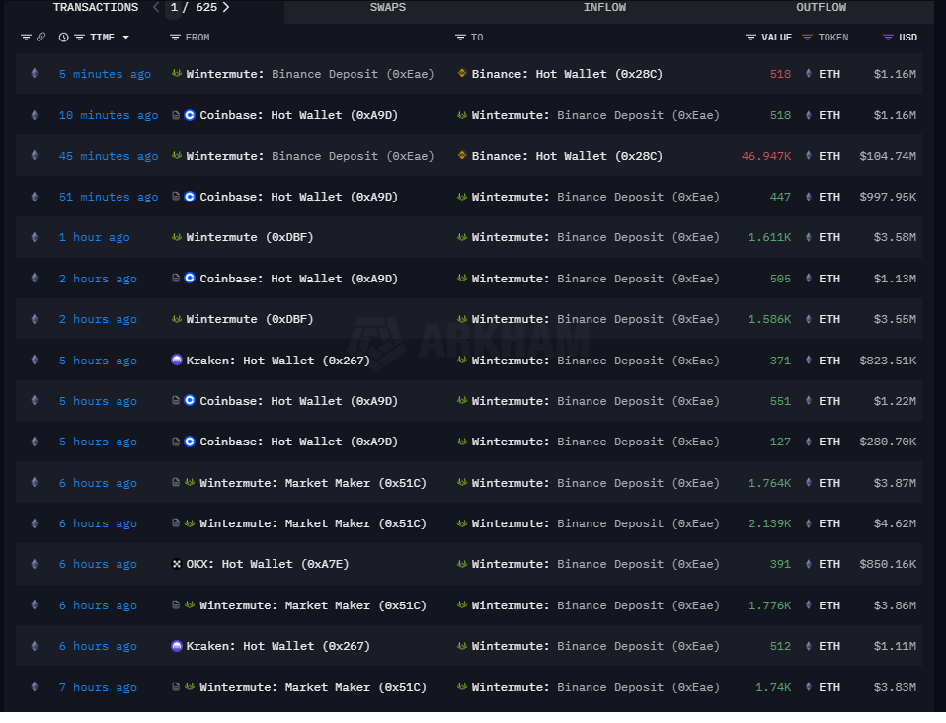Open the TO column filter
Image resolution: width=946 pixels, height=723 pixels.
460,38
